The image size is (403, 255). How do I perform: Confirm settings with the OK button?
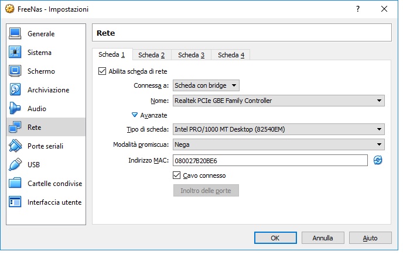point(275,238)
